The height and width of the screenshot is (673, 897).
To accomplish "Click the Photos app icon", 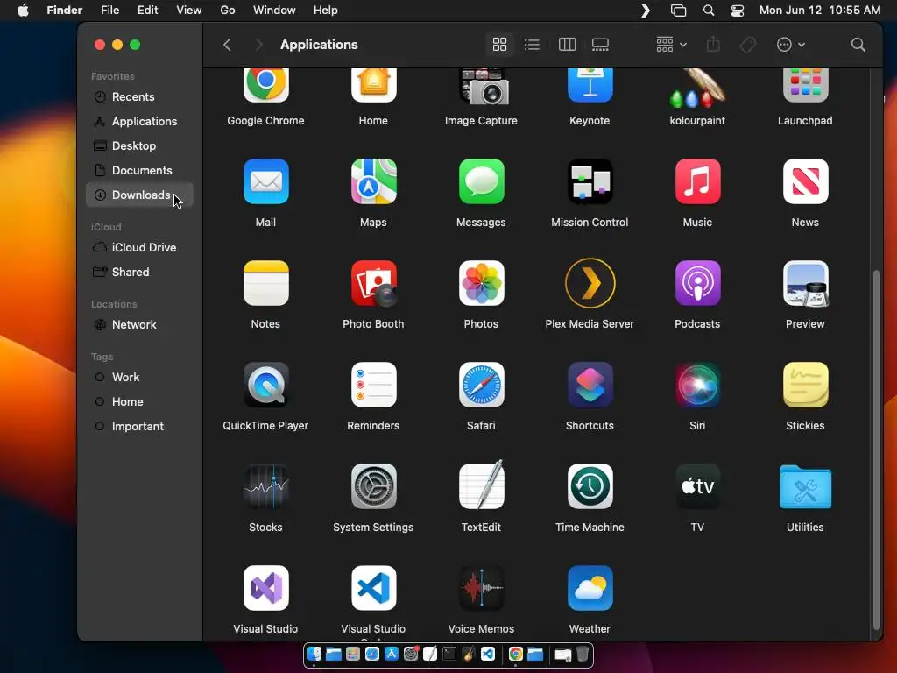I will [481, 283].
